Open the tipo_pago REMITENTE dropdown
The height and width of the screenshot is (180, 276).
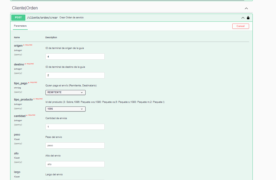pos(65,92)
